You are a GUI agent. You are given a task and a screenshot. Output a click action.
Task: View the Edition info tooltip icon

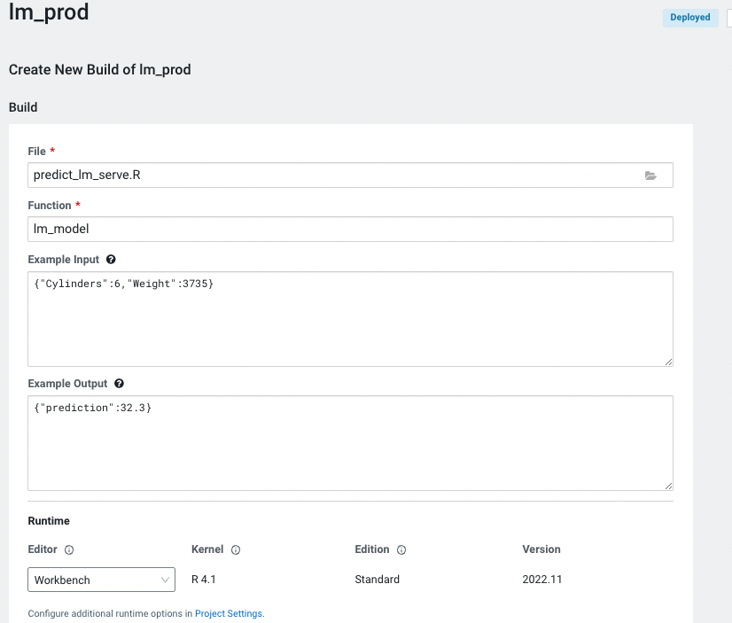coord(401,549)
